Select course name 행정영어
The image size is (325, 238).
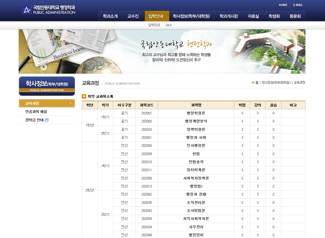pos(196,235)
